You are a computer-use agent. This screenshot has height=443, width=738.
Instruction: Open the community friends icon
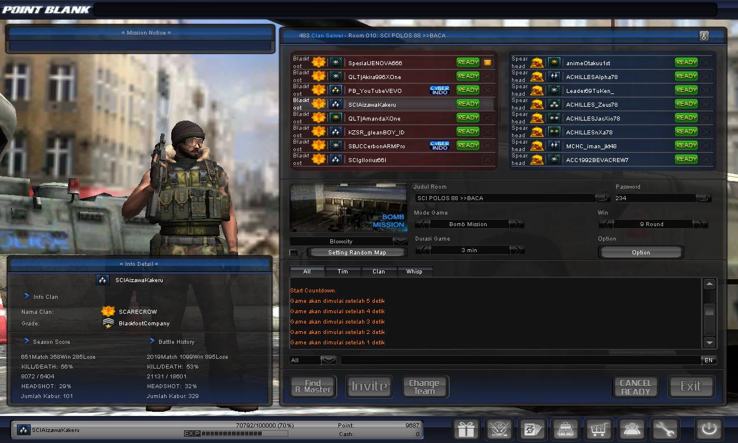[632, 429]
